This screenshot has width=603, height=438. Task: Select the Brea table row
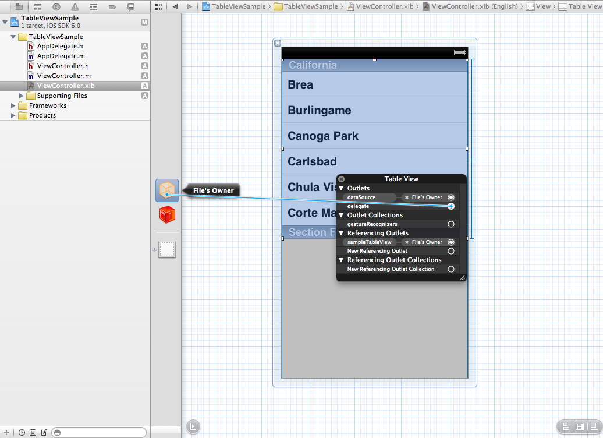point(375,84)
